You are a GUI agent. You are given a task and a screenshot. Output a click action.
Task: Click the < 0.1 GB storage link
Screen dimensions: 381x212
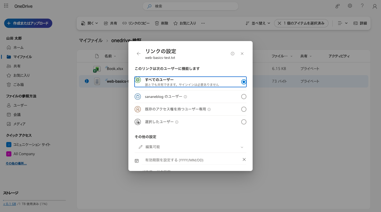pos(10,204)
